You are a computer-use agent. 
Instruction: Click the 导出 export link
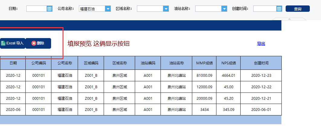point(261,44)
